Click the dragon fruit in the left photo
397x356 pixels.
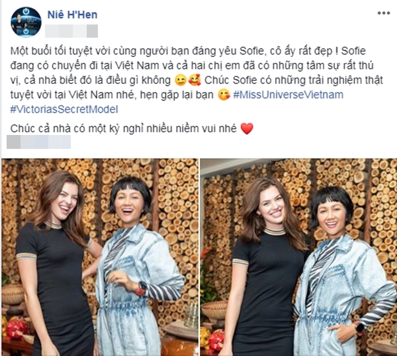[17, 328]
